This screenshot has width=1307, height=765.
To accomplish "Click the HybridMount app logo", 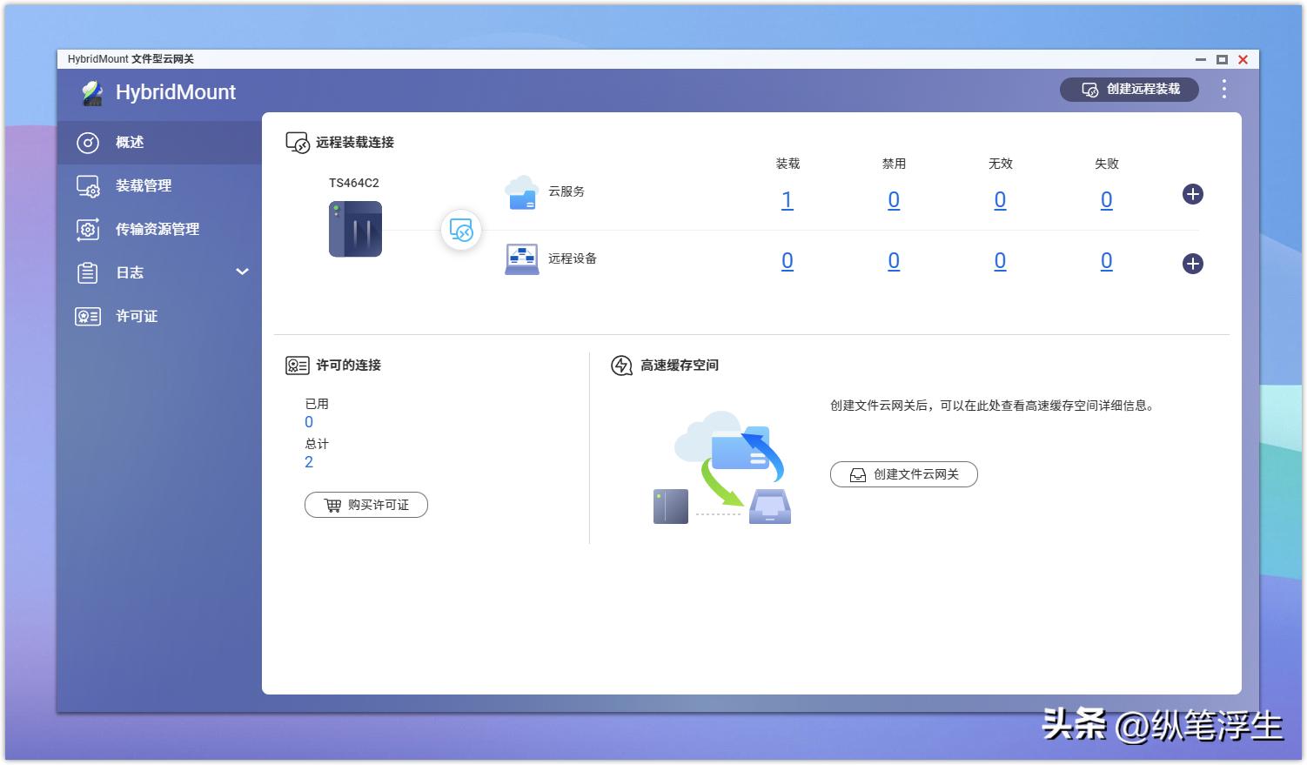I will click(90, 91).
